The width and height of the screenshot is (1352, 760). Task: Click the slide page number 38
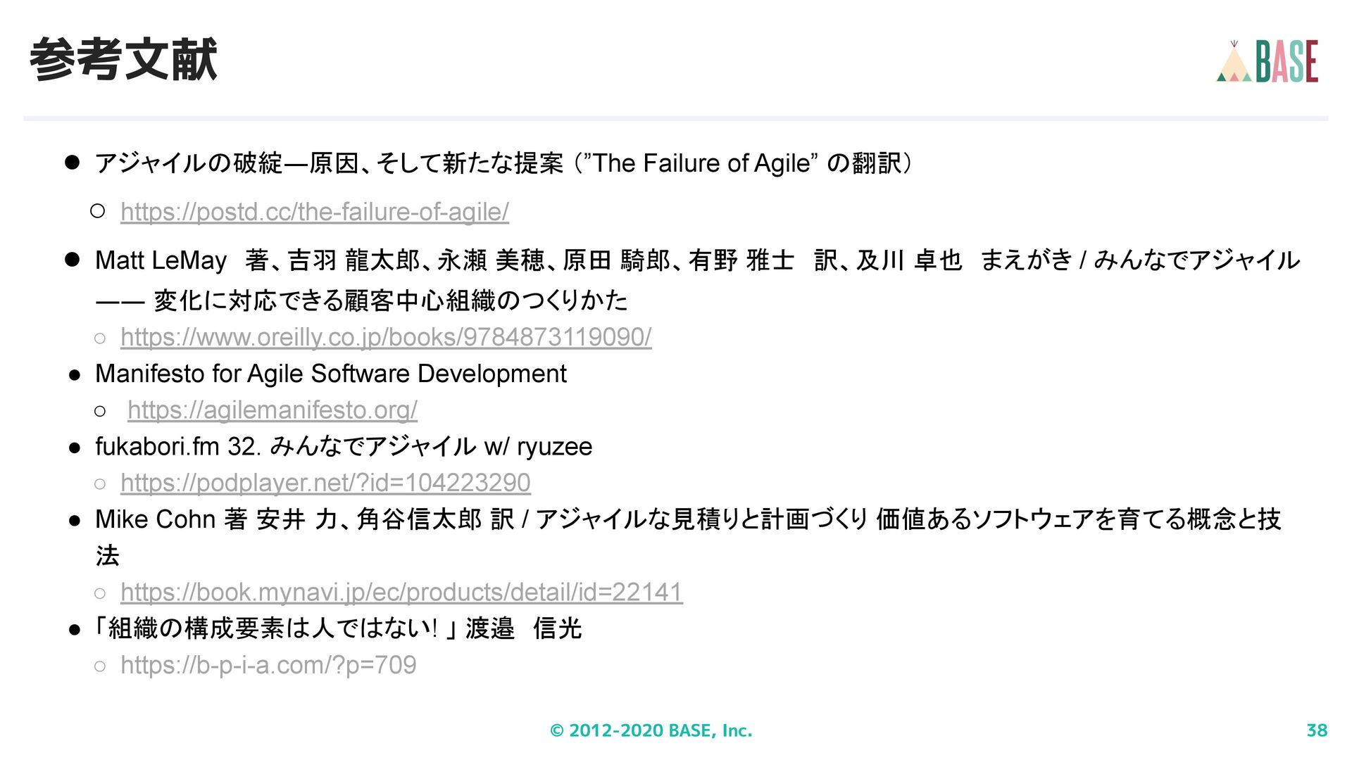point(1316,730)
